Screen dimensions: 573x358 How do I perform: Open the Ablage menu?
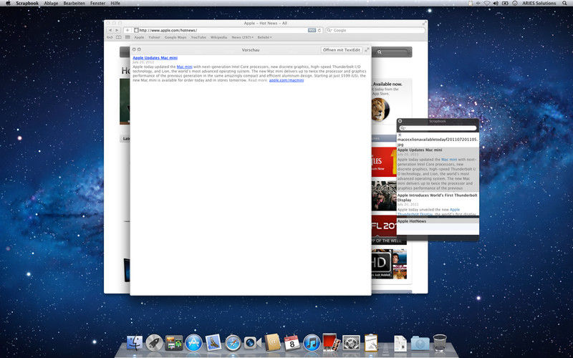tap(51, 4)
